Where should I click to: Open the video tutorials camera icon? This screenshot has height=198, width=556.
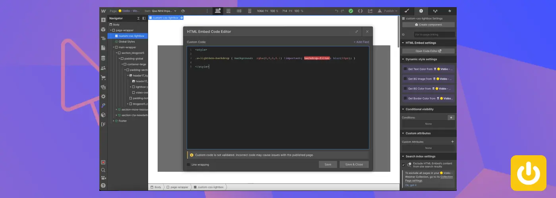[x=103, y=177]
